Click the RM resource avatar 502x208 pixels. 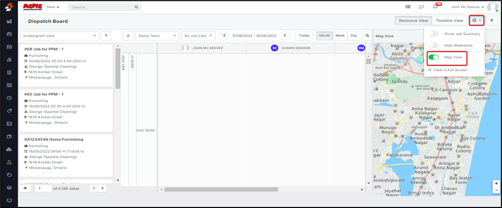click(x=361, y=48)
